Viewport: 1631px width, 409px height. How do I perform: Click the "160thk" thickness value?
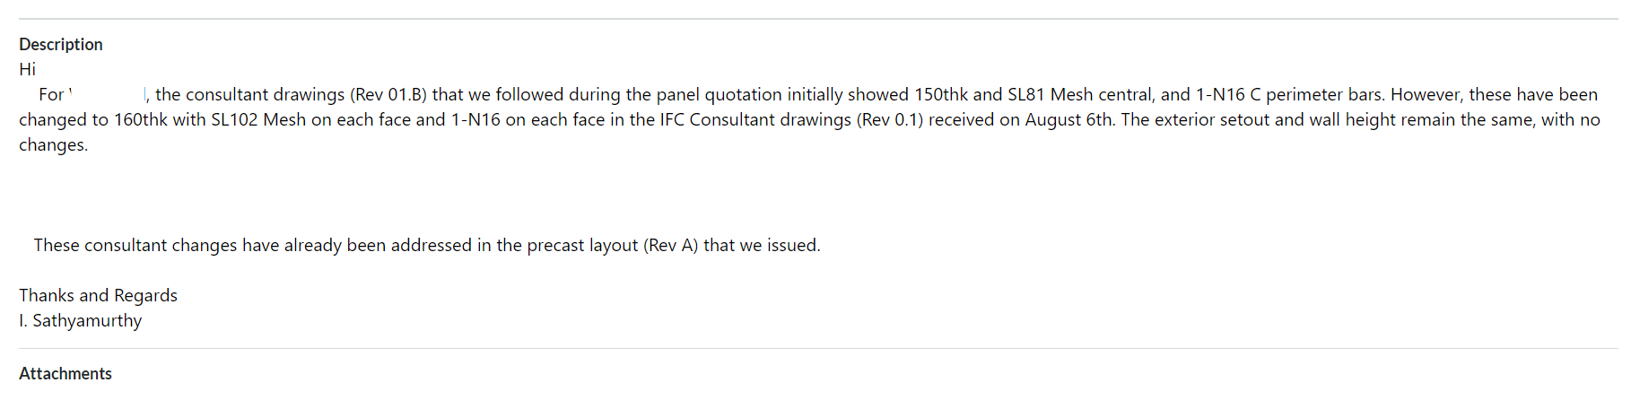(141, 119)
